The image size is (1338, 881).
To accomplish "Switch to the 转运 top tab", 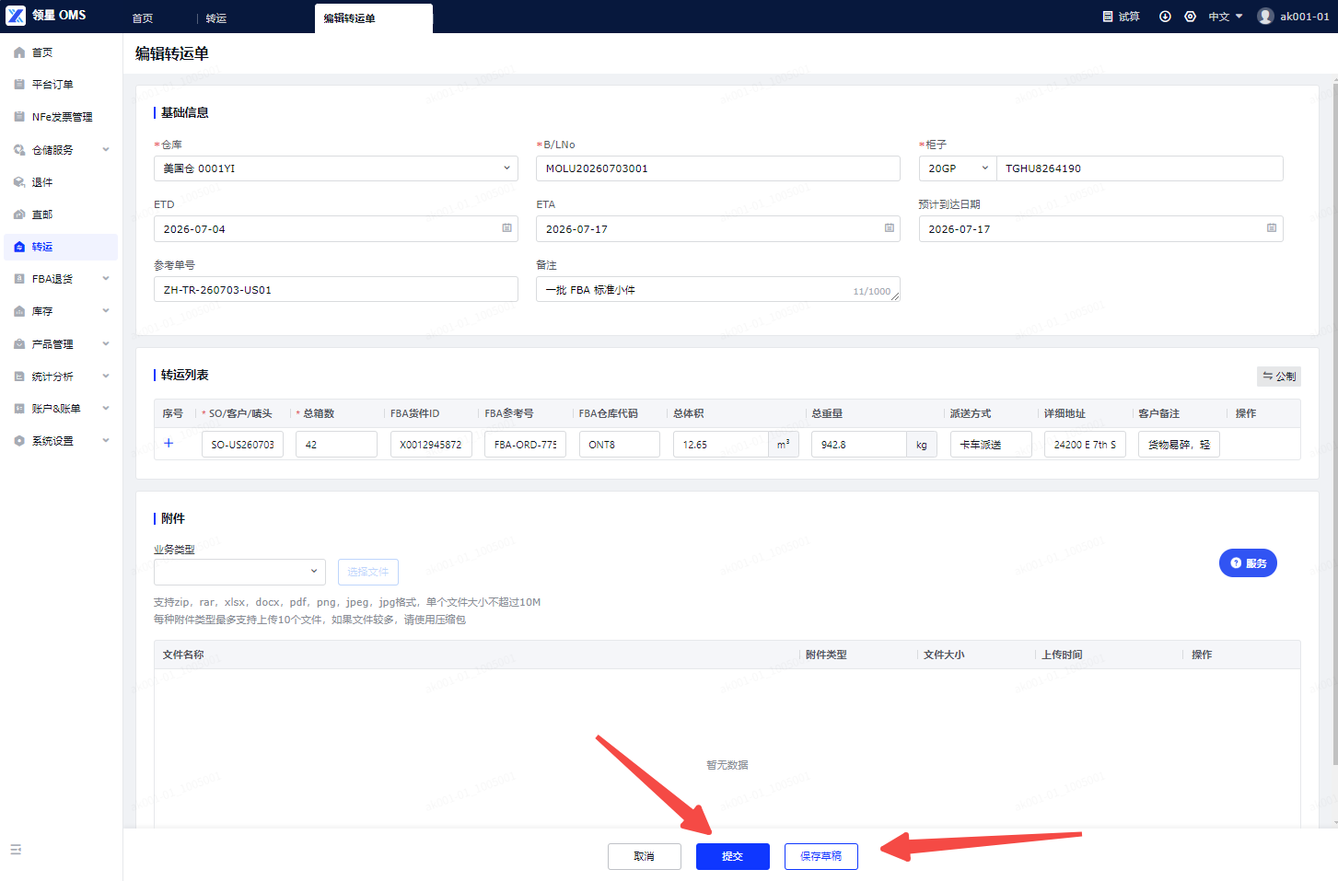I will [216, 18].
